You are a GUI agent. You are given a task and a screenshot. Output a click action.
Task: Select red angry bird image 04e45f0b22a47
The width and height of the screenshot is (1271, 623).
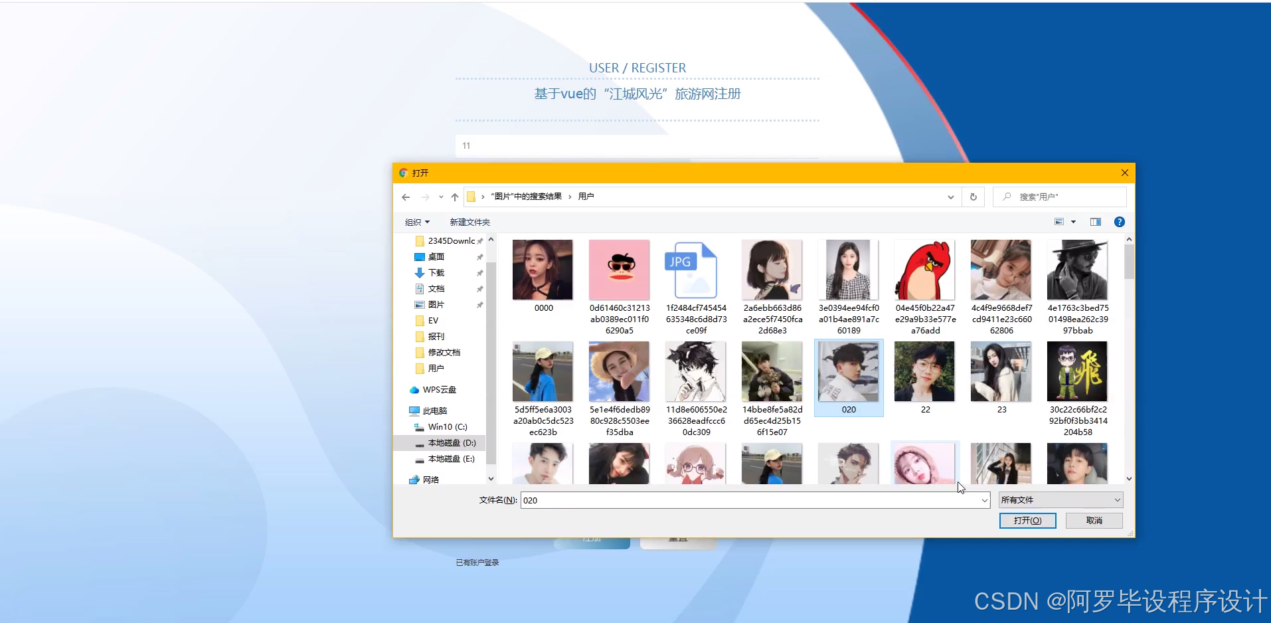924,287
